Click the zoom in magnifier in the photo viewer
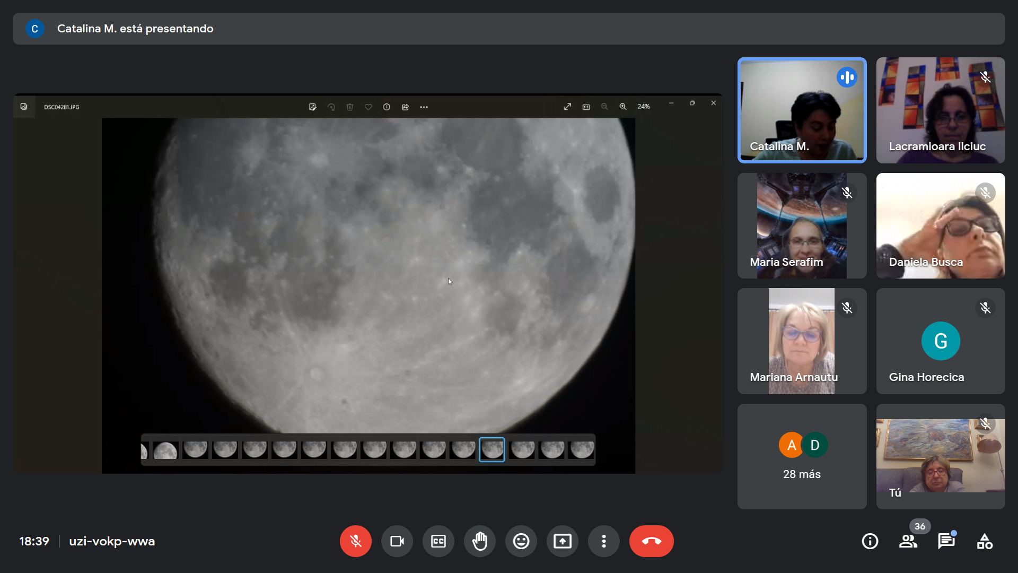 (x=623, y=107)
